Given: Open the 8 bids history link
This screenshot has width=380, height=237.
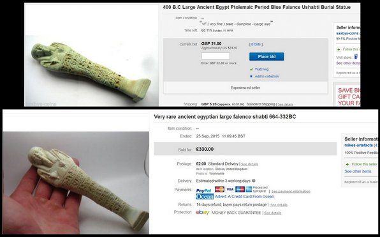Looking at the screenshot, I should [256, 44].
